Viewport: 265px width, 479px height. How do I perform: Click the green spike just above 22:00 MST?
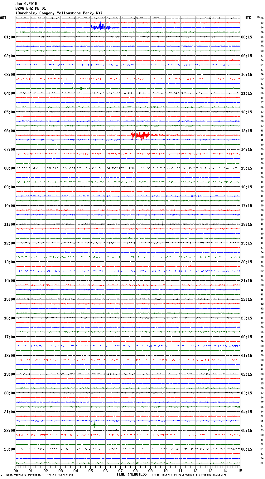click(x=94, y=425)
